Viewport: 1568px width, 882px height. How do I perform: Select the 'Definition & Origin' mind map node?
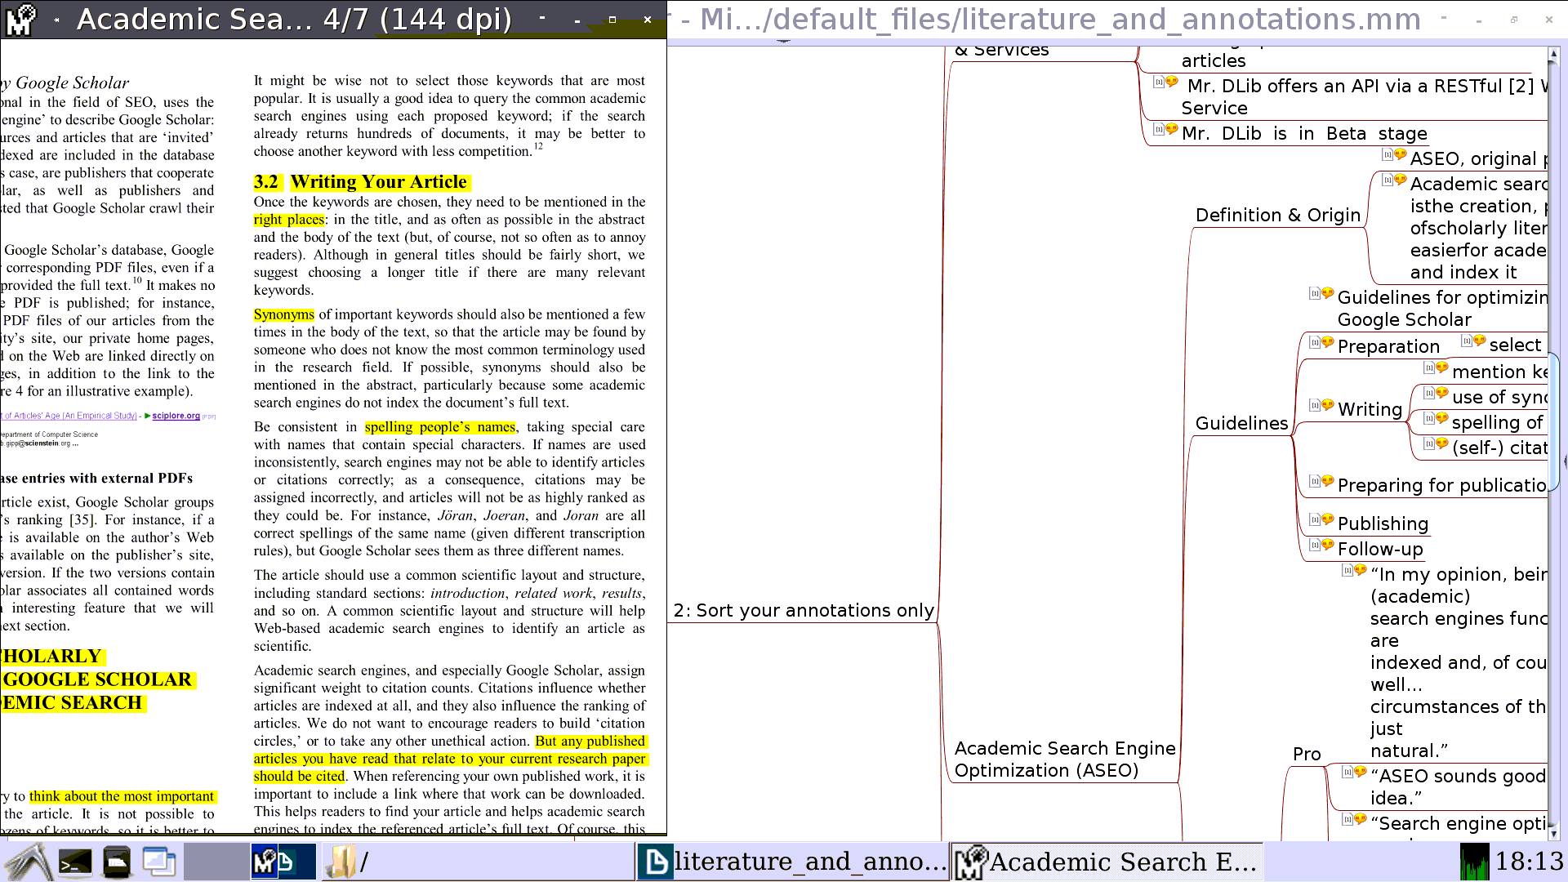1278,215
